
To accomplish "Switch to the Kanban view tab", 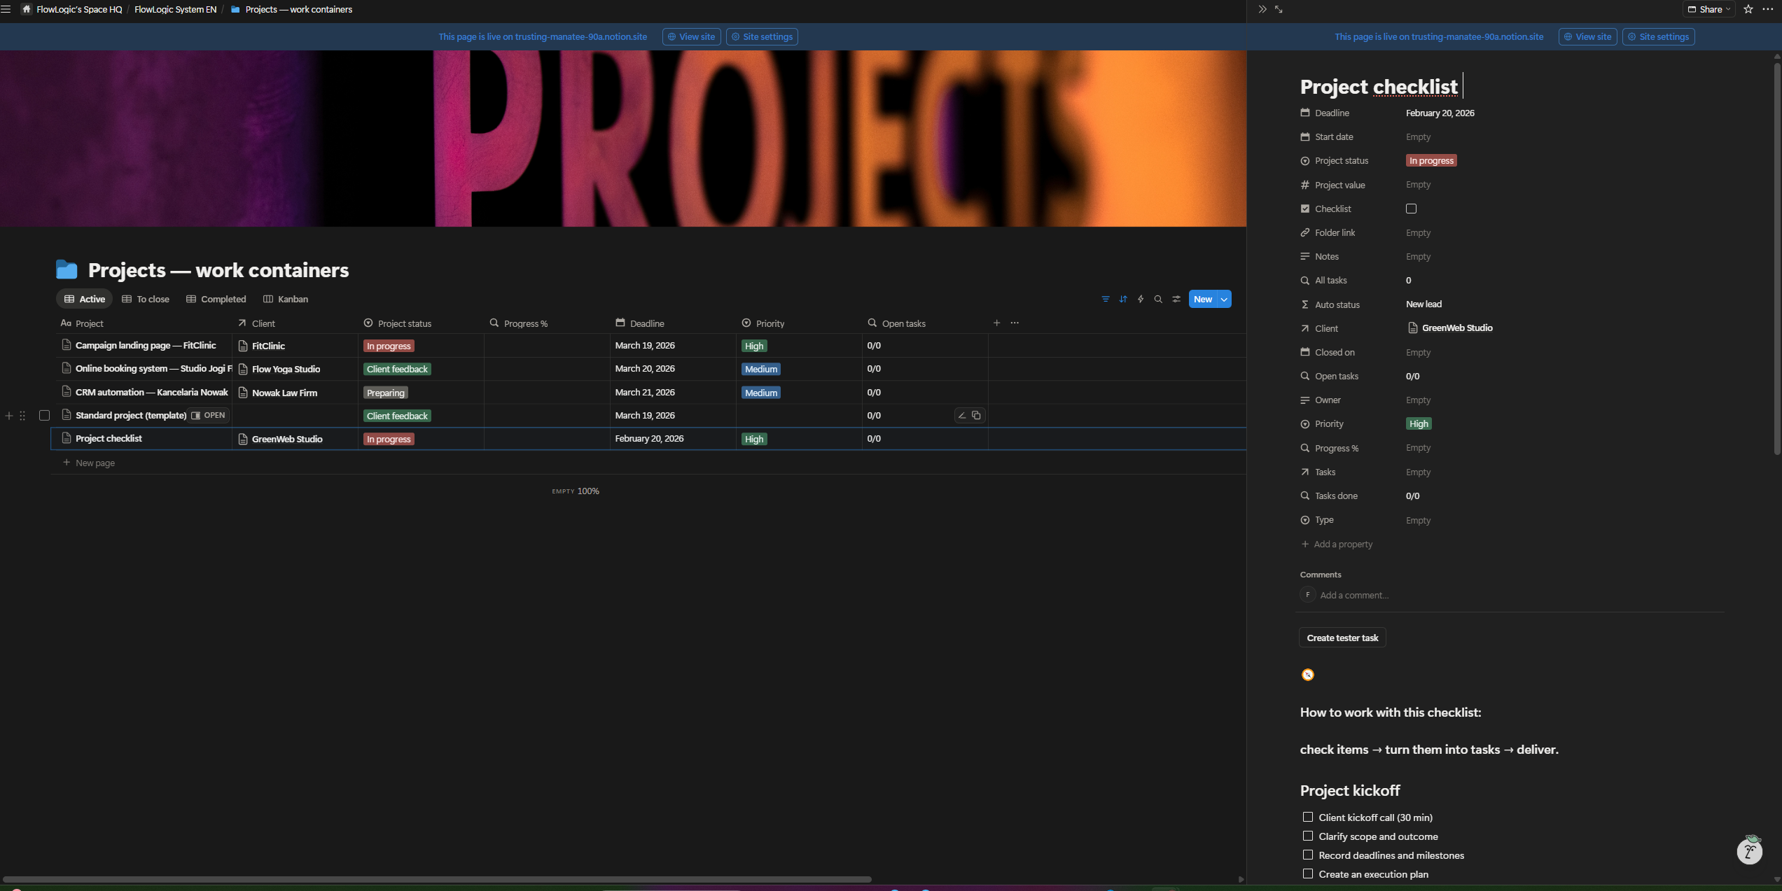I will [286, 299].
